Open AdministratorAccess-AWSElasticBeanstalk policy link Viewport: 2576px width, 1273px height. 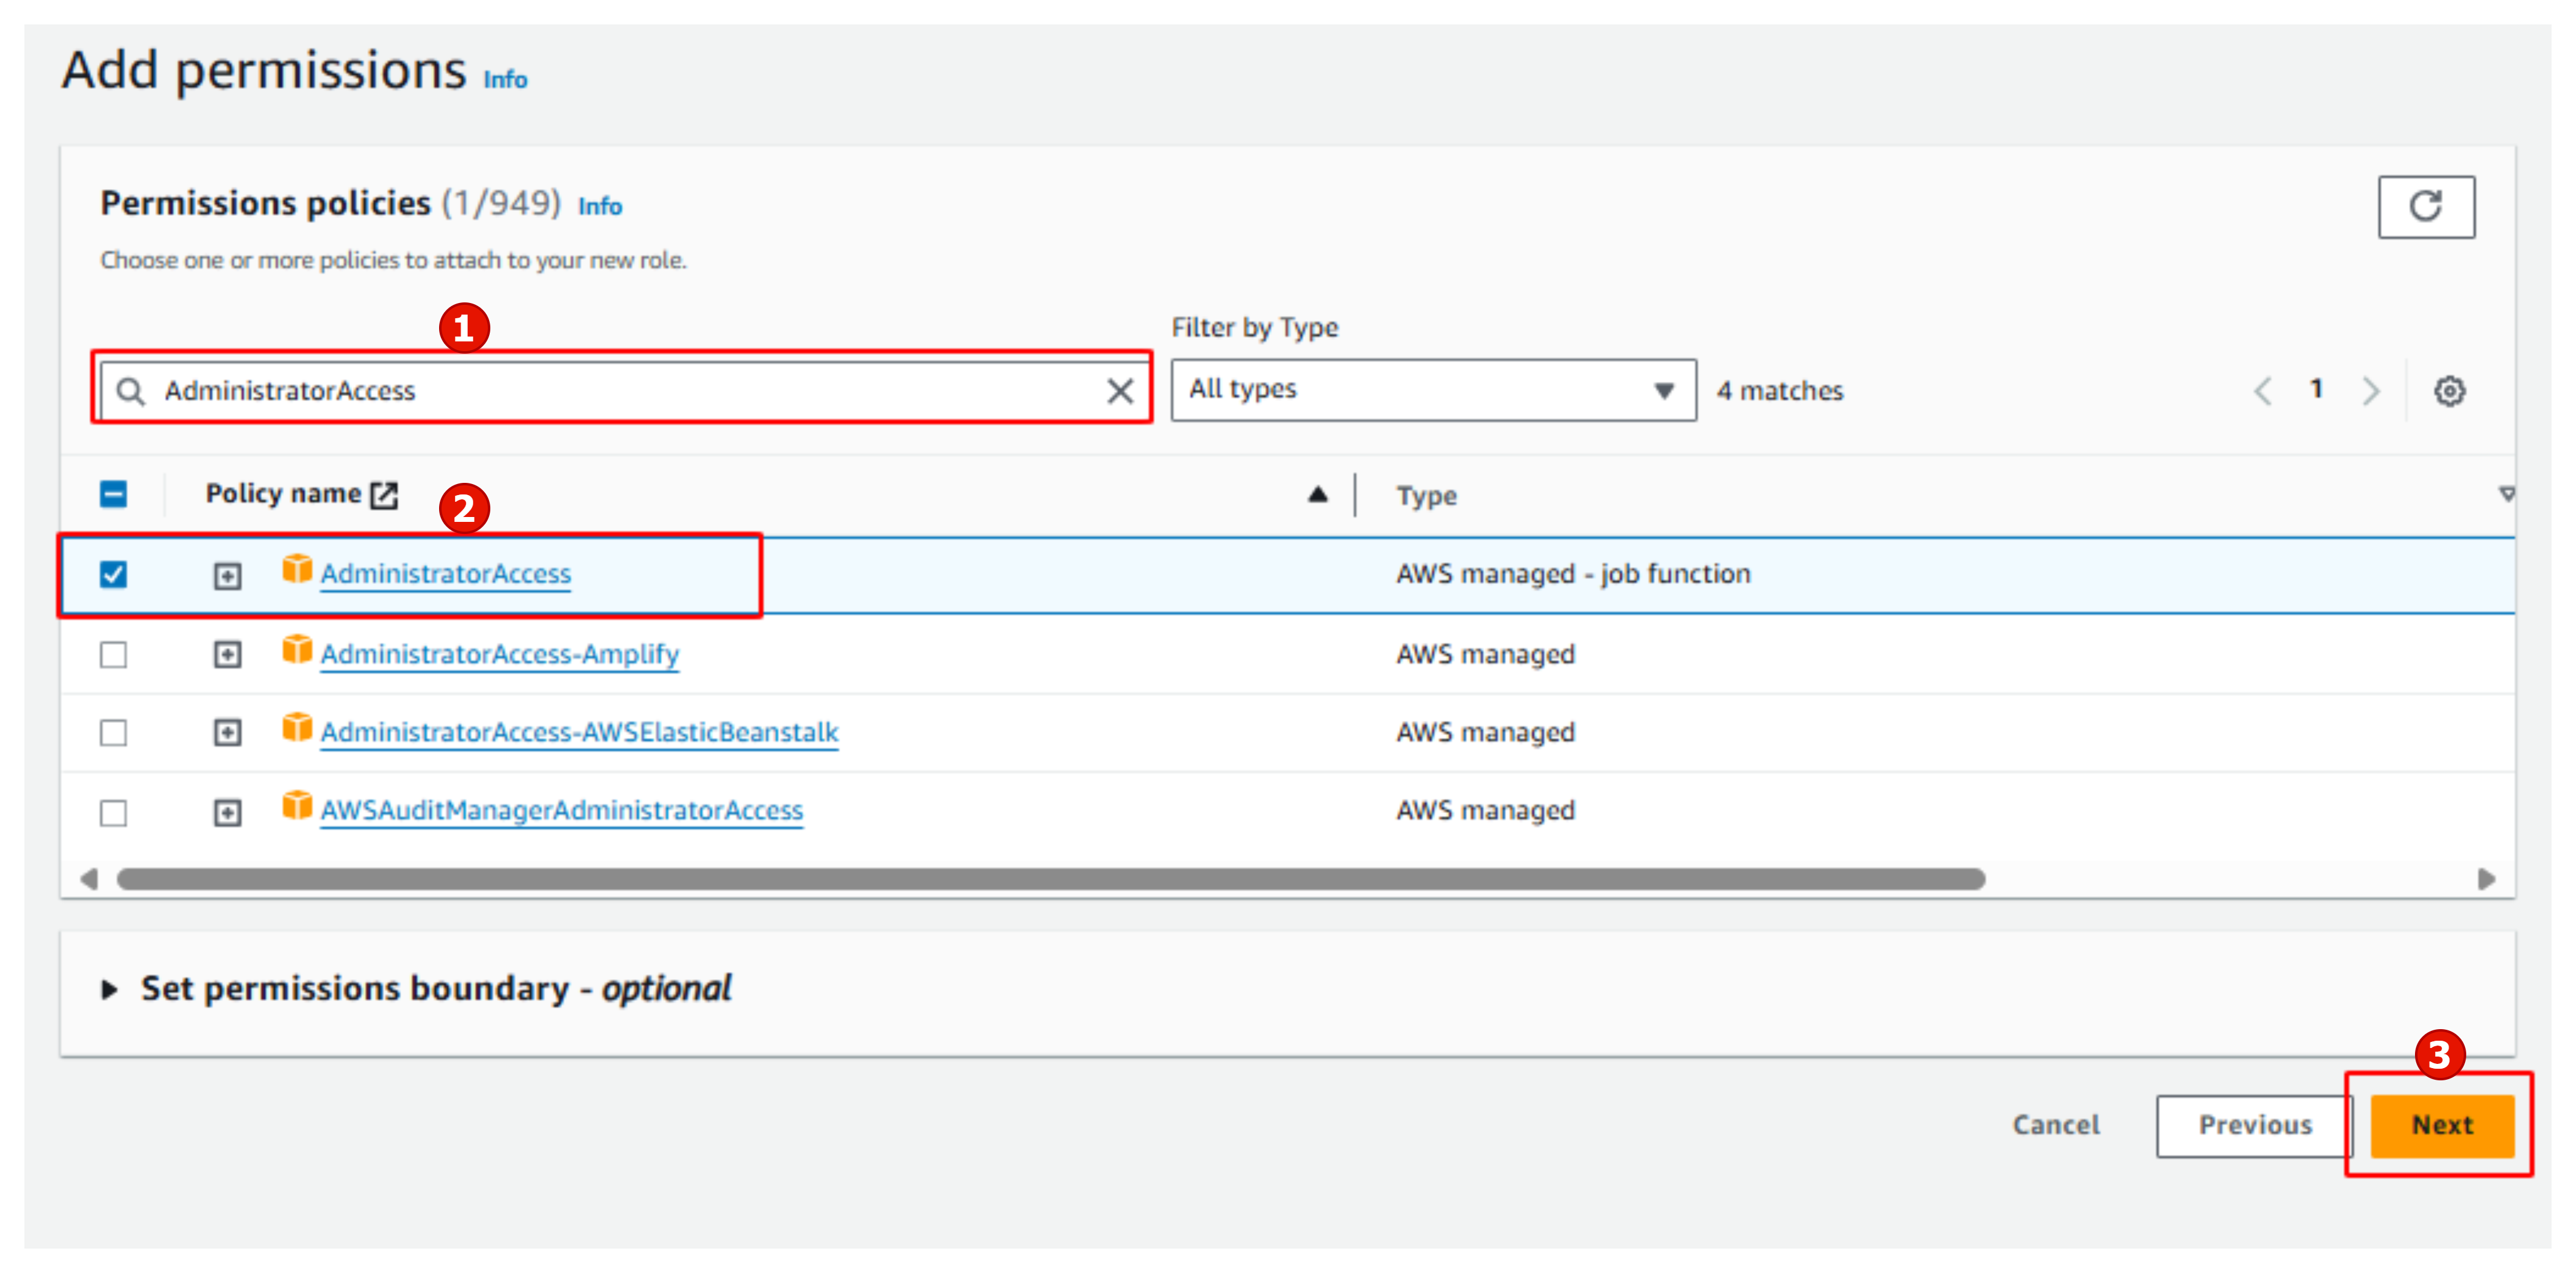pos(579,732)
